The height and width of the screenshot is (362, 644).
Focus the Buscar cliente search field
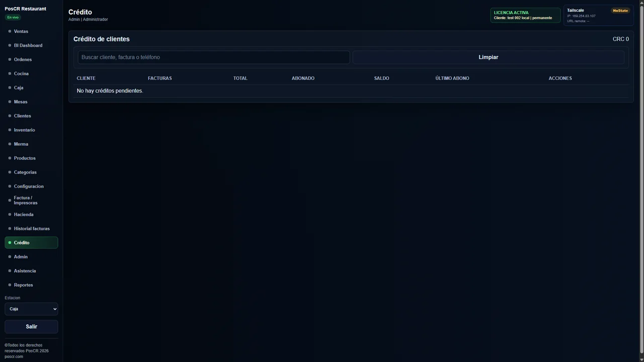pos(214,57)
